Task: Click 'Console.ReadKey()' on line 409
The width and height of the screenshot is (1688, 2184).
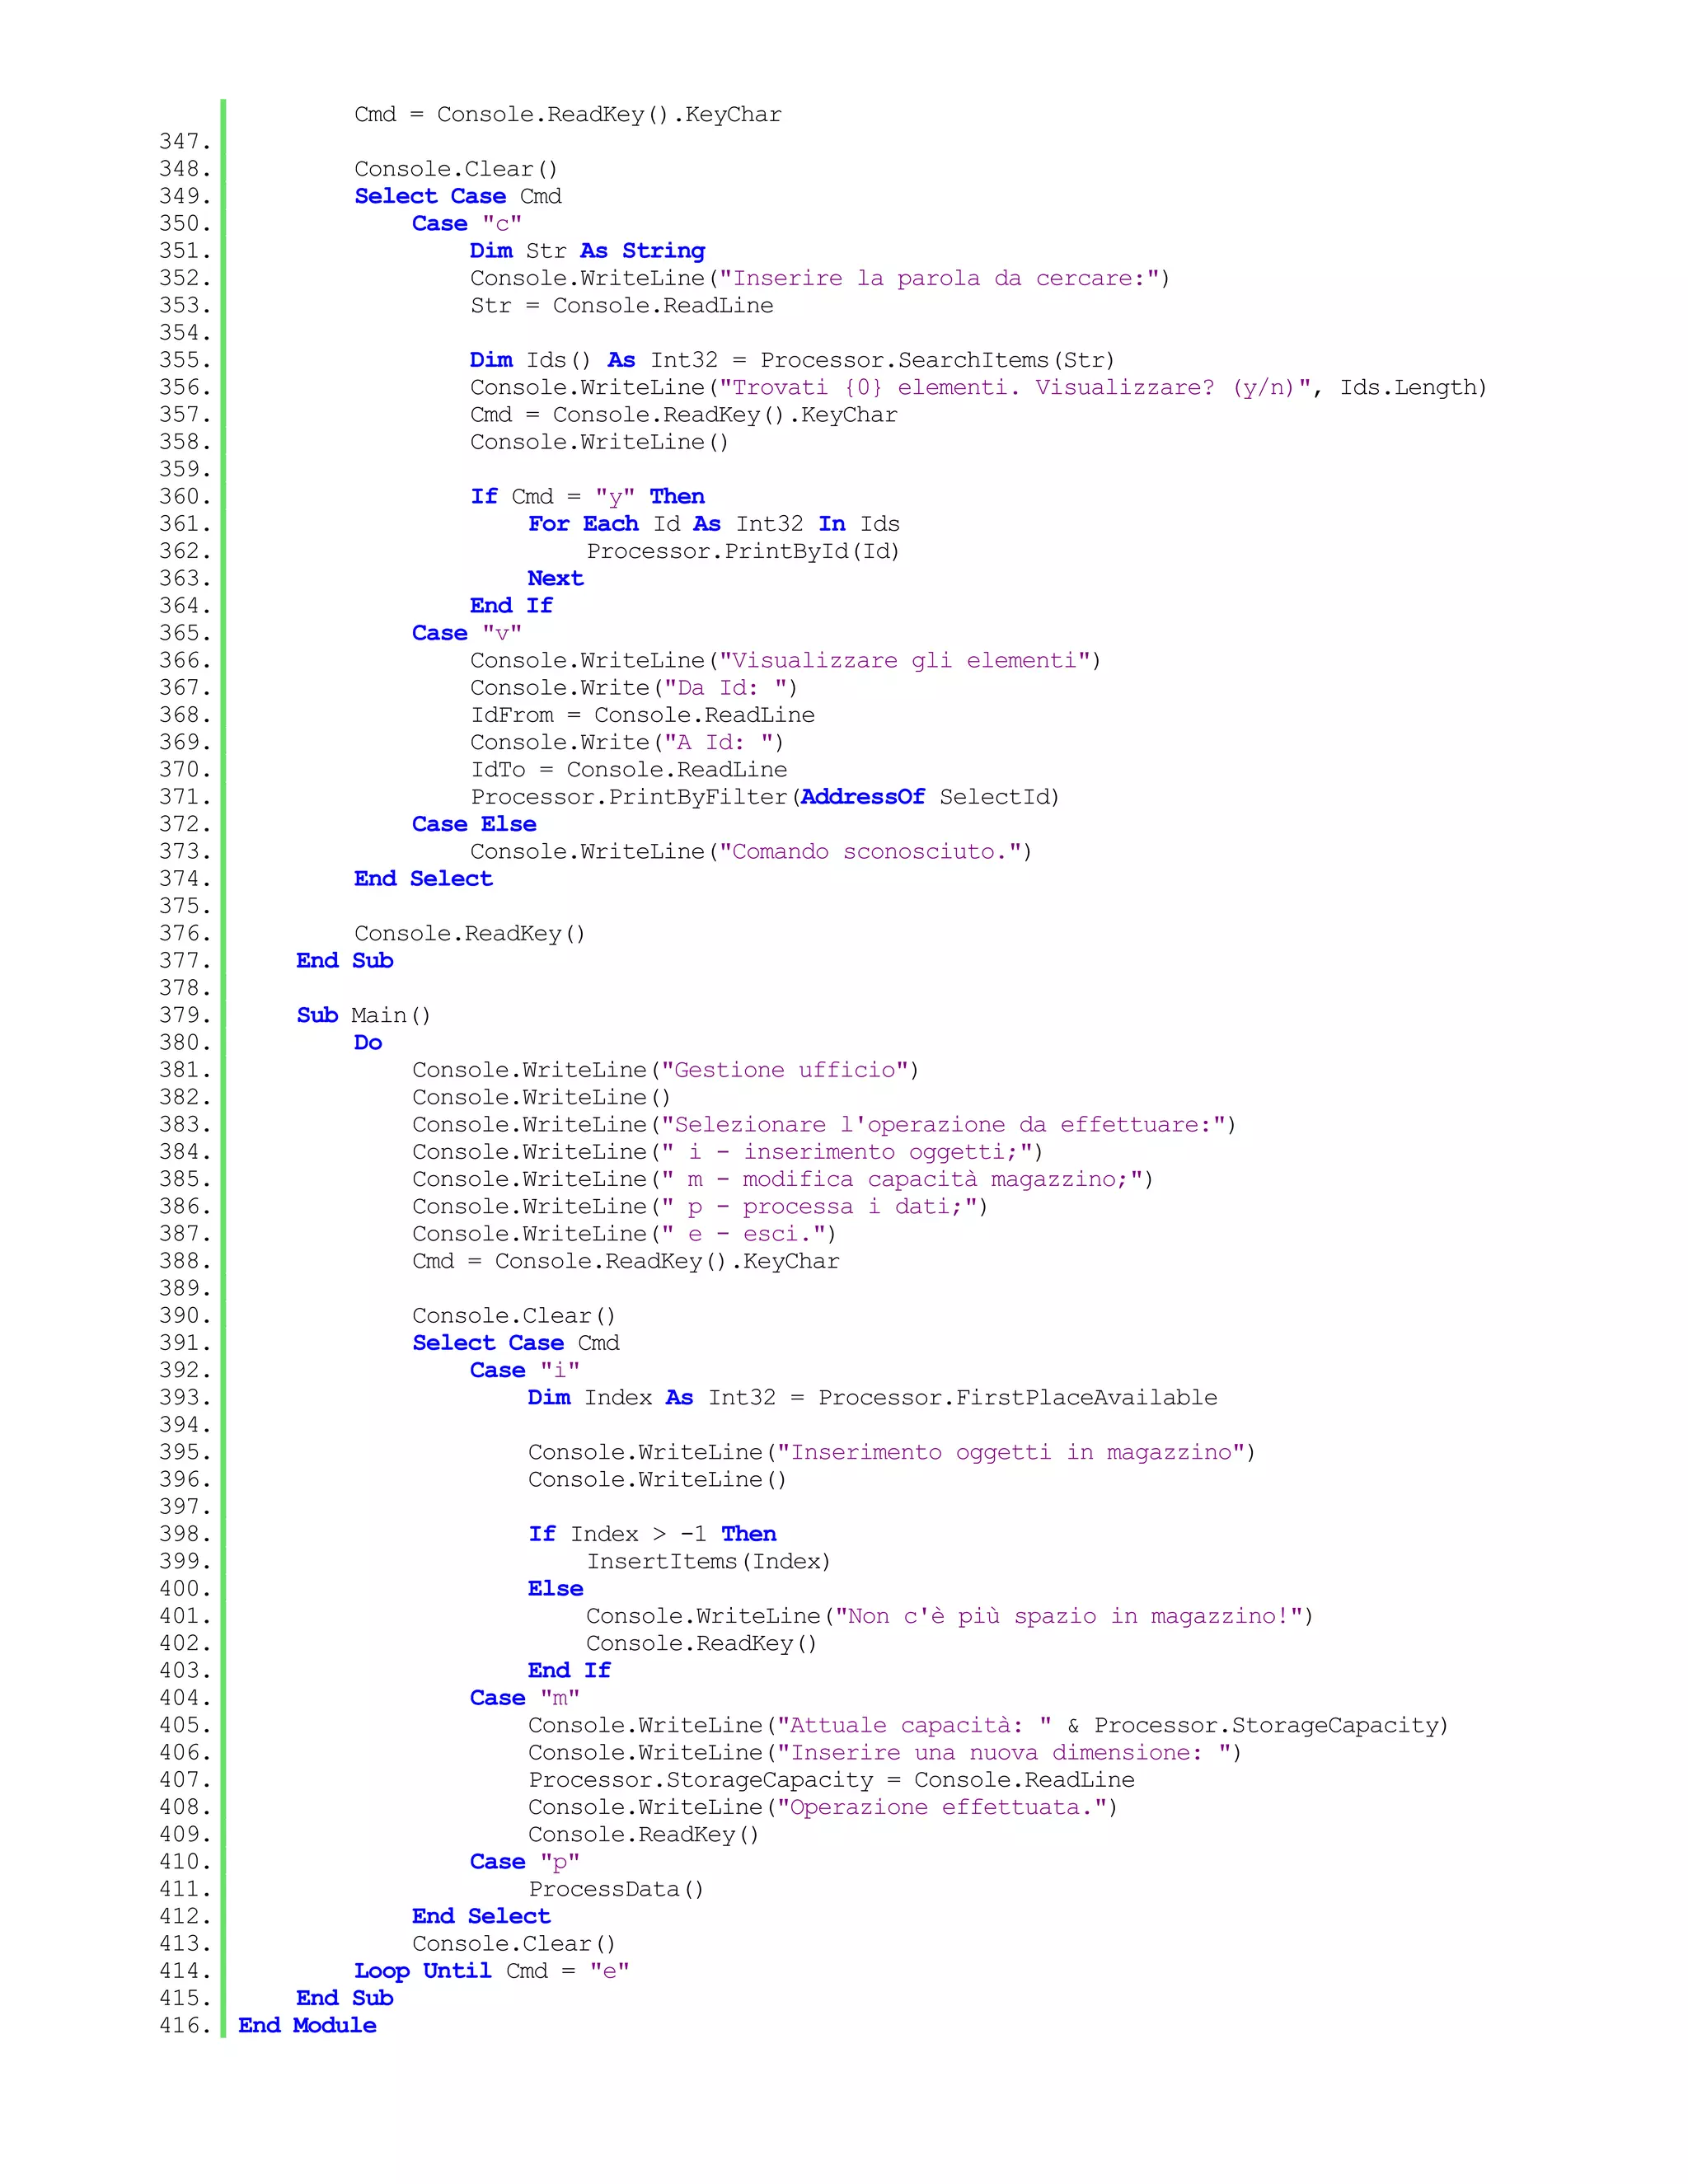Action: click(x=644, y=1834)
